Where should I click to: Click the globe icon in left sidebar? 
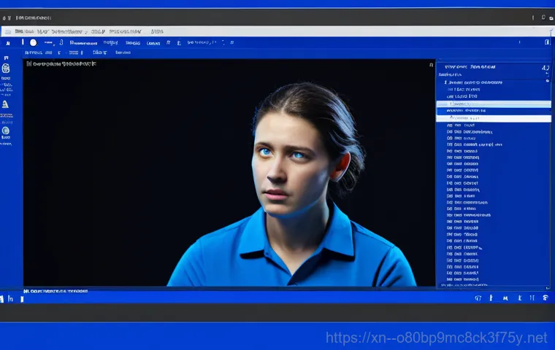click(6, 68)
